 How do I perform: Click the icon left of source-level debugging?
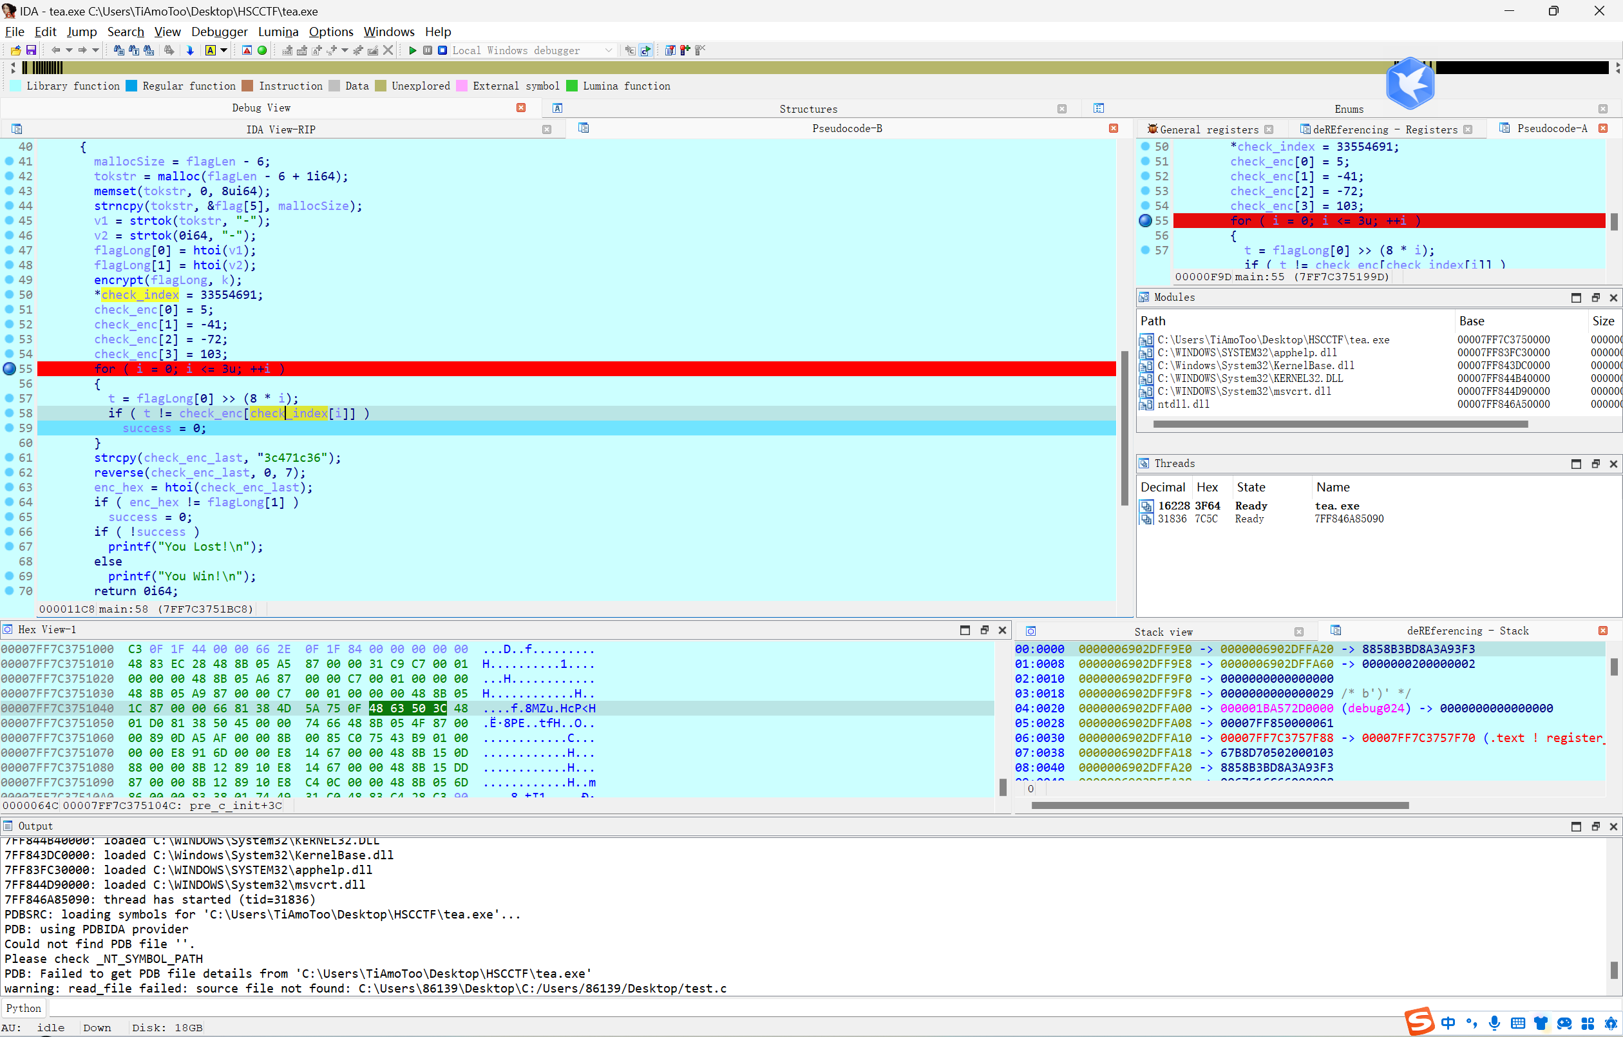coord(630,51)
